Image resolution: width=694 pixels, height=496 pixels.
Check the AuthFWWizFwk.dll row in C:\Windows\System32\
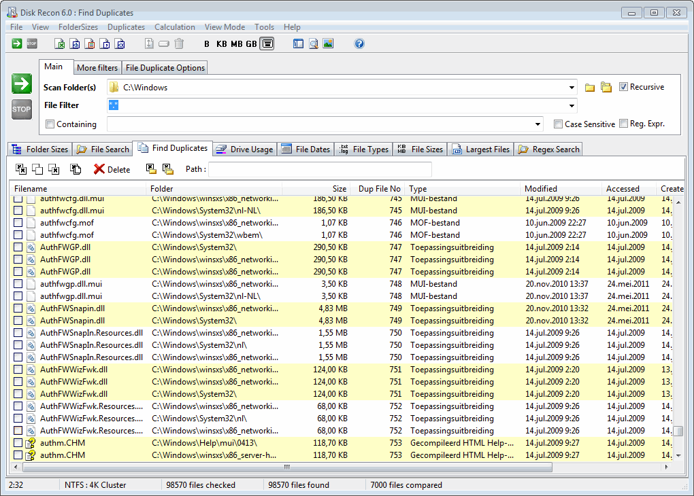[18, 394]
